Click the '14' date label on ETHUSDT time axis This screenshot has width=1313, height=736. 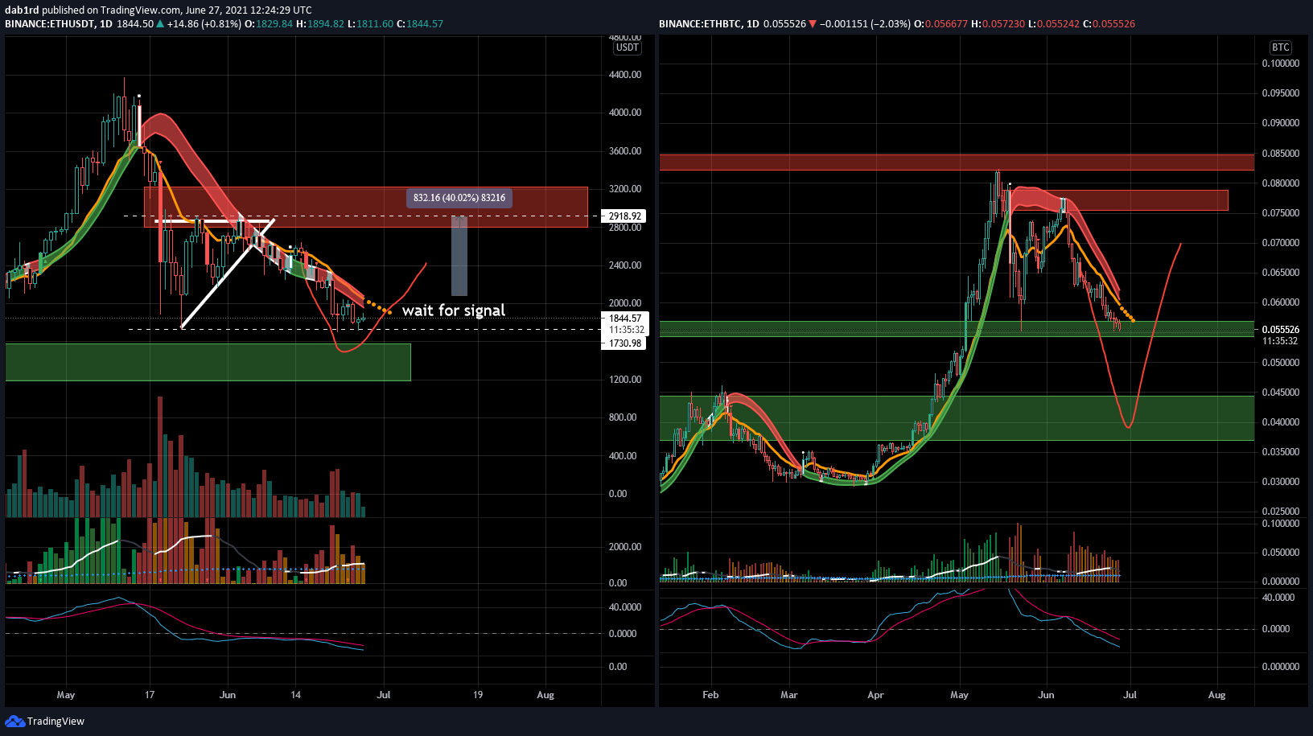[296, 695]
